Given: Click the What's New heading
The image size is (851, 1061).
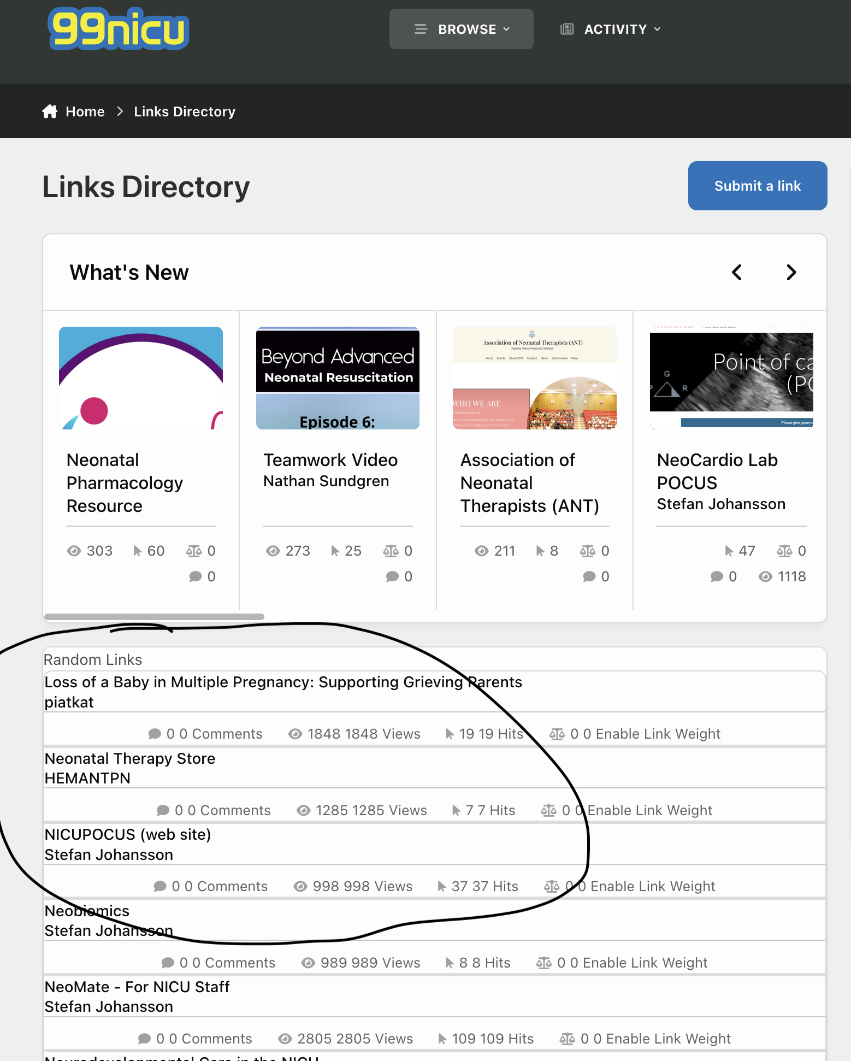Looking at the screenshot, I should (129, 272).
